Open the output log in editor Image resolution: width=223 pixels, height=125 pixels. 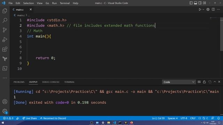pyautogui.click(x=210, y=82)
